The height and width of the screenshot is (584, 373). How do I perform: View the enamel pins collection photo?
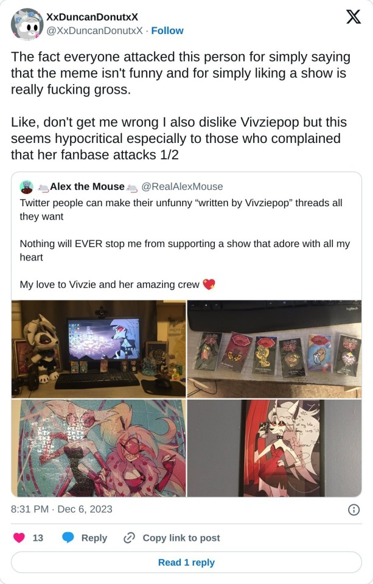(x=274, y=349)
